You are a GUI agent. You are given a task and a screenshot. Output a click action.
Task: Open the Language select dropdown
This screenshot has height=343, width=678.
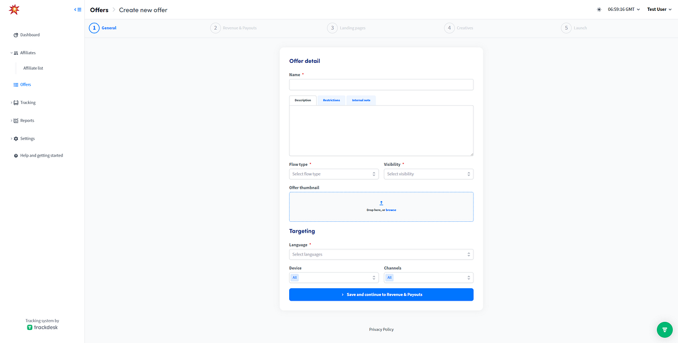(381, 254)
